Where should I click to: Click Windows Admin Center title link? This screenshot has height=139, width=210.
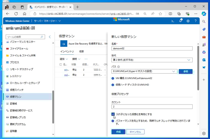tap(17, 21)
